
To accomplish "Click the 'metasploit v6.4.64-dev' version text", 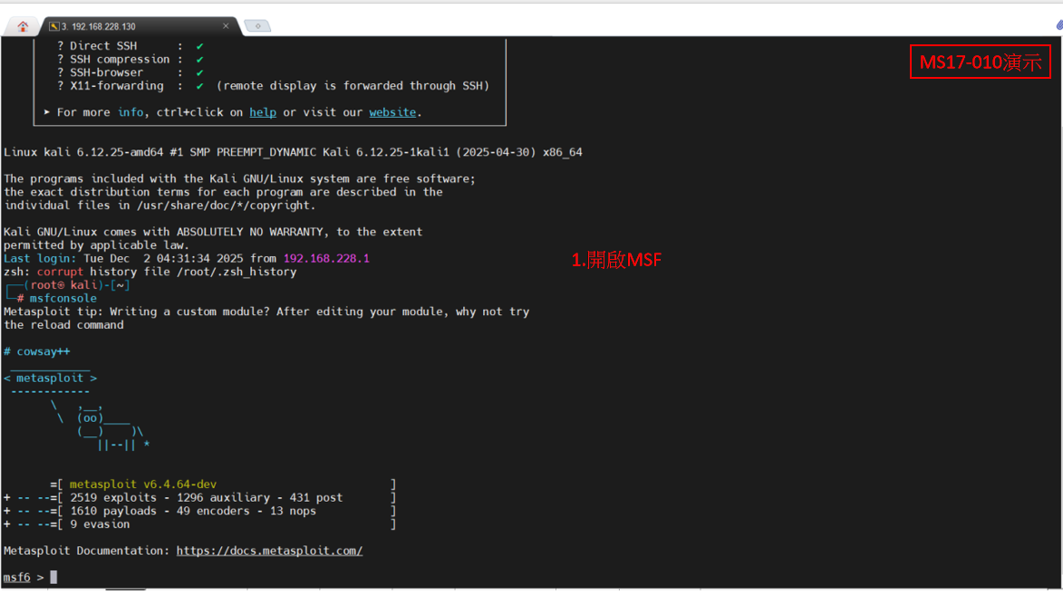I will 143,484.
